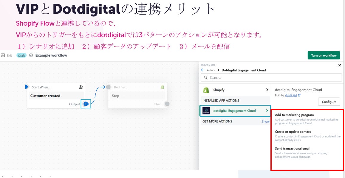Open the Shopify actions row
The image size is (345, 178).
235,90
